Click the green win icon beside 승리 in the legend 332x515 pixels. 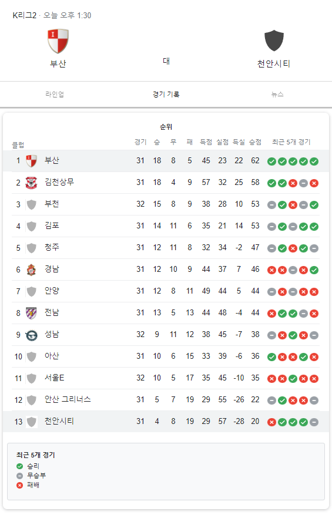pyautogui.click(x=20, y=466)
